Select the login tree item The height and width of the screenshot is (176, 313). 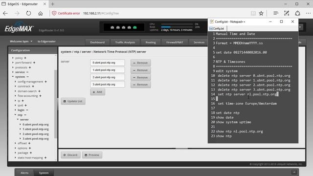21,110
